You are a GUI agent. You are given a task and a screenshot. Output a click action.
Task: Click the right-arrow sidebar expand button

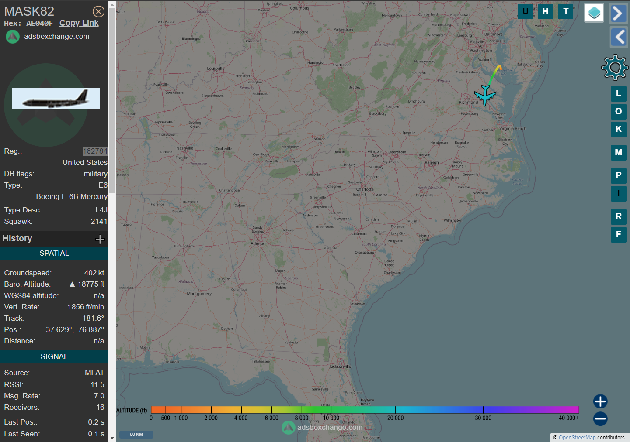(618, 13)
